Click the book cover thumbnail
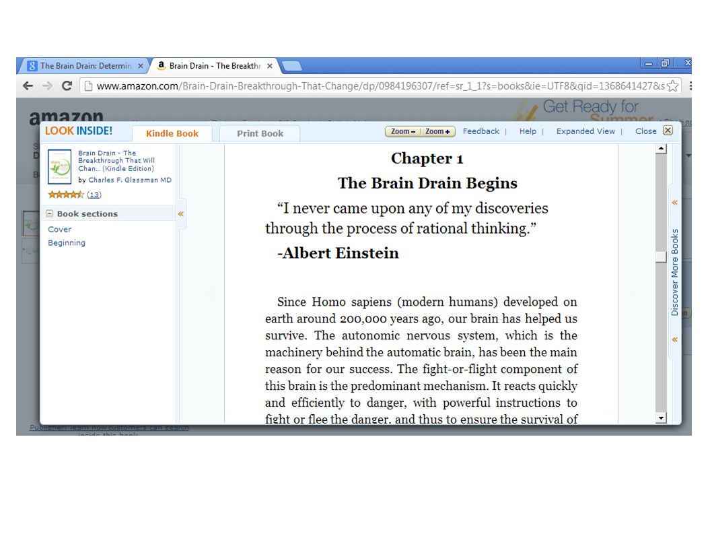Image resolution: width=712 pixels, height=534 pixels. coord(59,166)
